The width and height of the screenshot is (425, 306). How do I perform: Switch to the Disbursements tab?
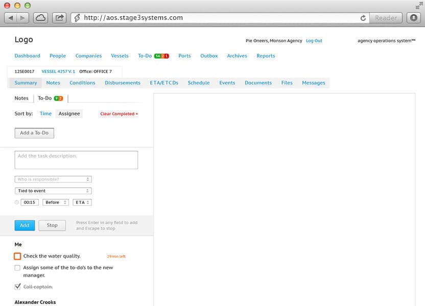click(123, 82)
